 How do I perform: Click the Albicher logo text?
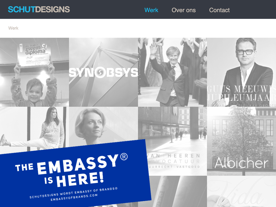coord(241,163)
